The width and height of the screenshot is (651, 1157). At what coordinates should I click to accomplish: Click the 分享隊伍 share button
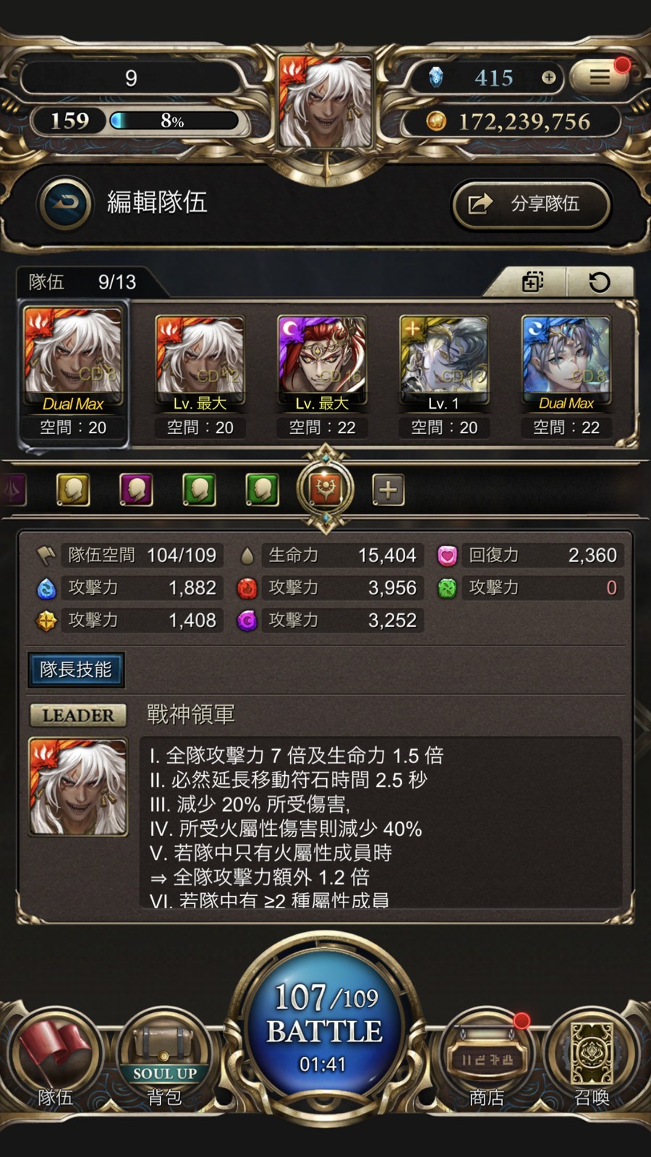pos(532,204)
